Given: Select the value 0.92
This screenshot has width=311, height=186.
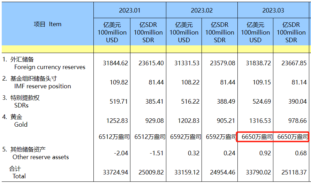Looking at the screenshot, I should click(265, 153).
